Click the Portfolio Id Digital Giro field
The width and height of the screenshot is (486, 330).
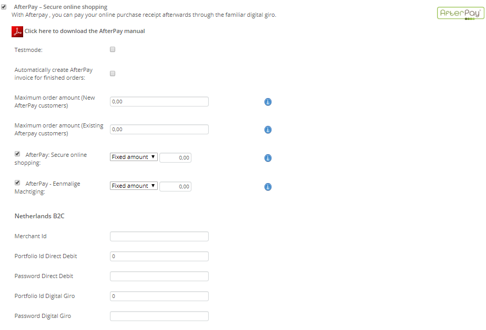pos(159,296)
